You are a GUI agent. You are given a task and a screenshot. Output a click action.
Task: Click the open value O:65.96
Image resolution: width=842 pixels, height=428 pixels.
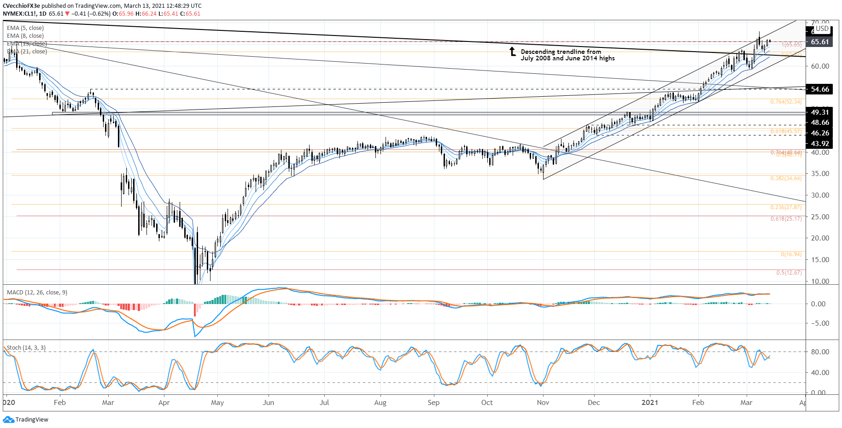[x=123, y=14]
